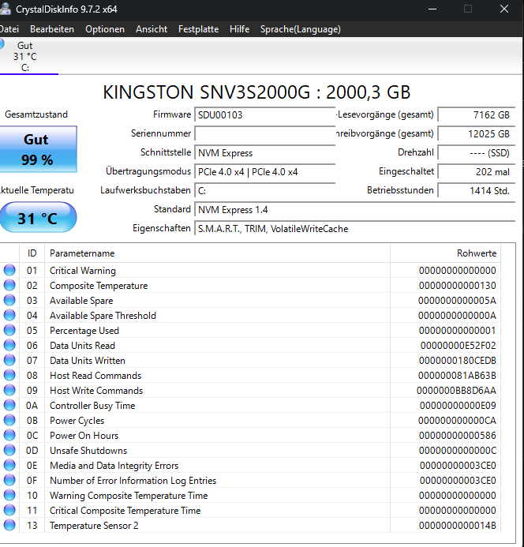Click the status orb for Data Units Read

(9, 345)
